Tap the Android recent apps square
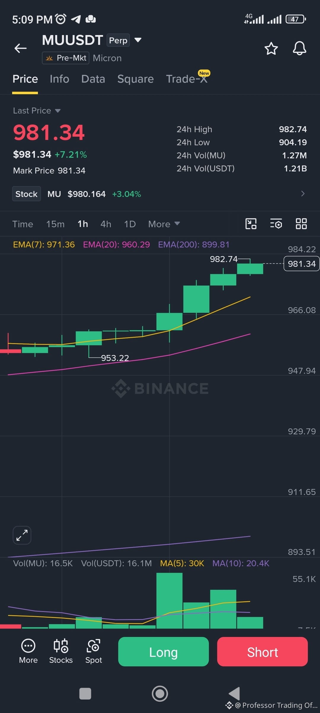Screen dimensions: 320x713 (85, 694)
